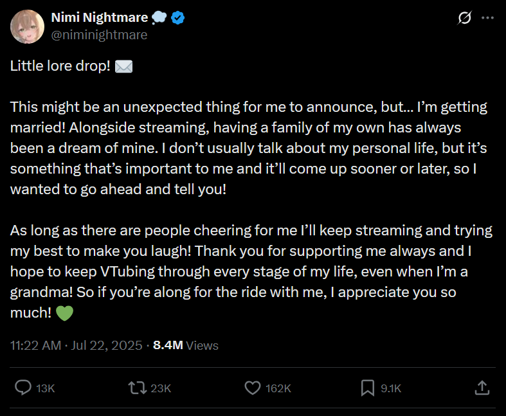Like the post with the heart icon

pos(253,388)
